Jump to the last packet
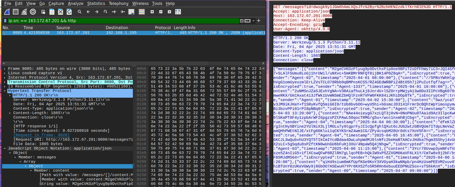This screenshot has height=187, width=455. (123, 12)
